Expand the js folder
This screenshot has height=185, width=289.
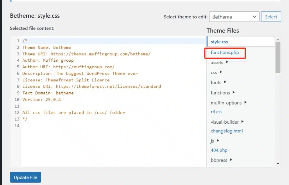pyautogui.click(x=213, y=140)
